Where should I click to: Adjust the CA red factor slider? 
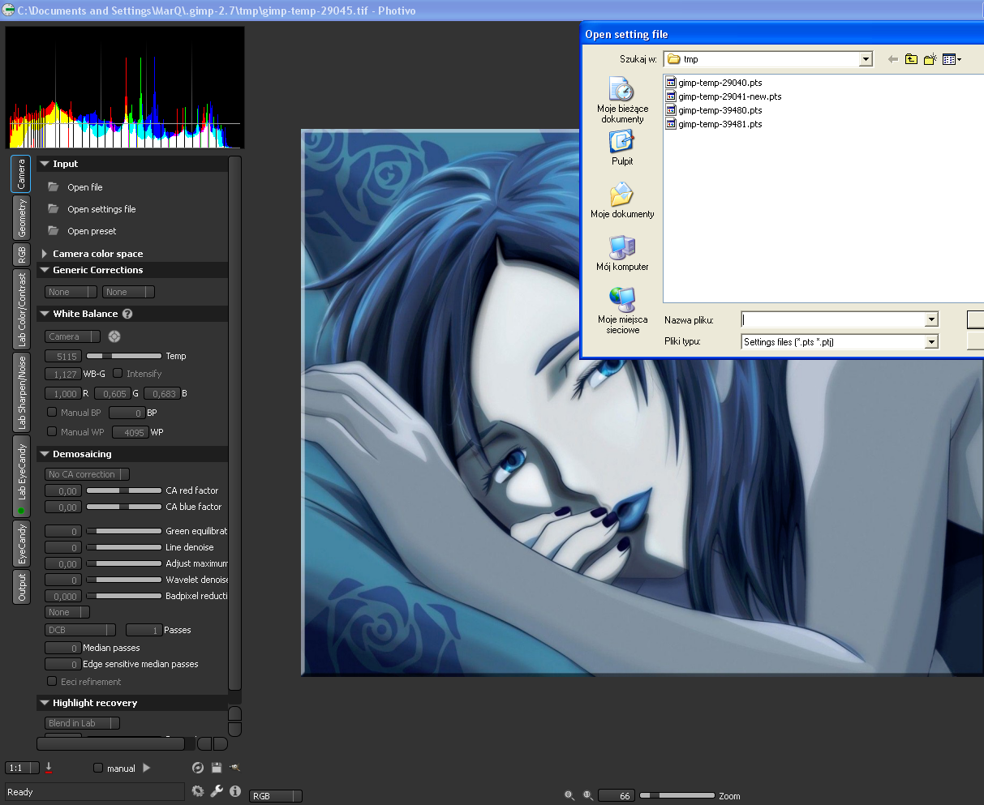tap(123, 490)
